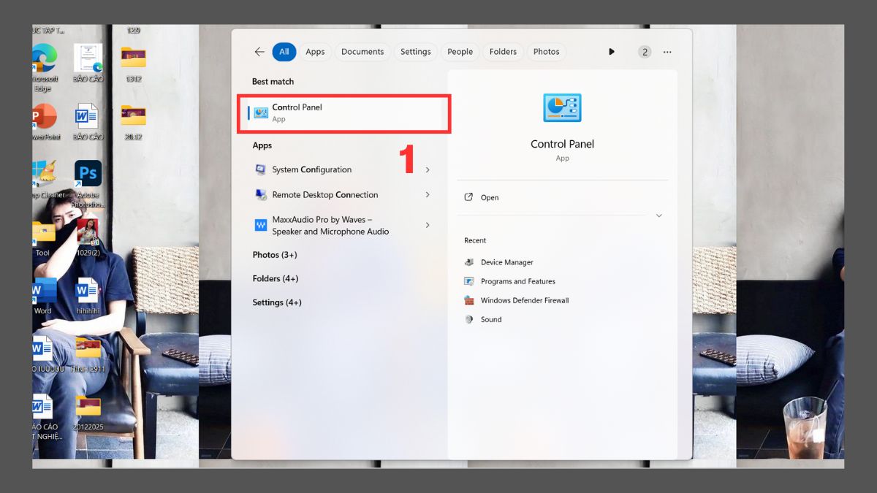Open the Control Panel best match result
Viewport: 877px width, 493px height.
point(343,113)
